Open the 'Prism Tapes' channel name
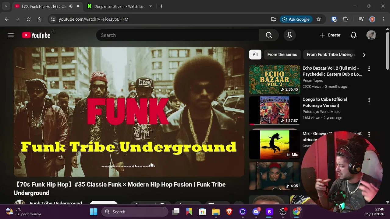 313,81
